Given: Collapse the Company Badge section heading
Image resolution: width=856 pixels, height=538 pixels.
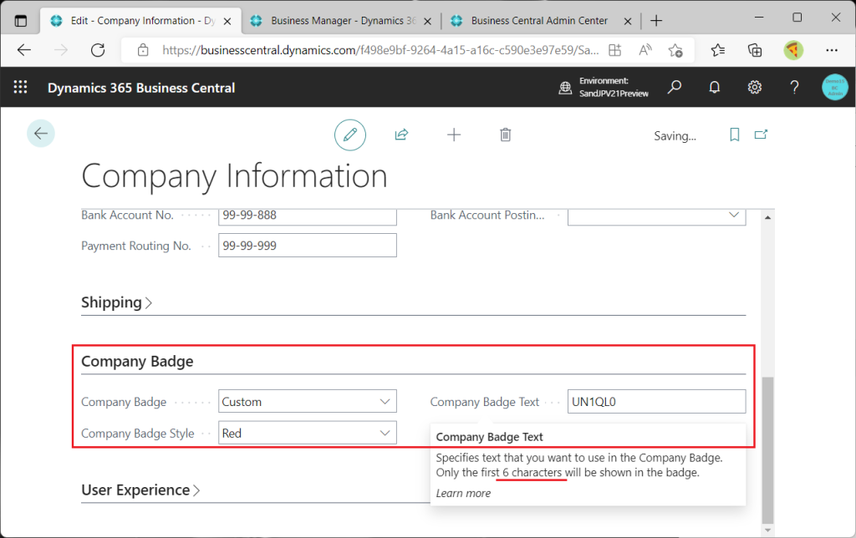Looking at the screenshot, I should (137, 361).
